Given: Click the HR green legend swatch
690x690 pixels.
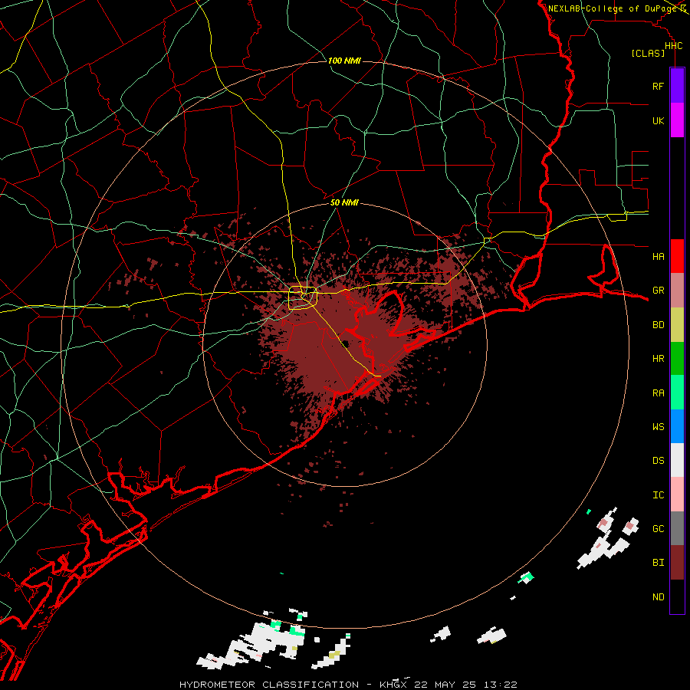Looking at the screenshot, I should pyautogui.click(x=677, y=359).
